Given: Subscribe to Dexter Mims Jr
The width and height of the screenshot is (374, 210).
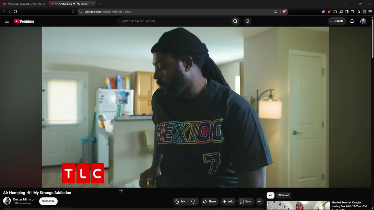Looking at the screenshot, I should (x=49, y=201).
